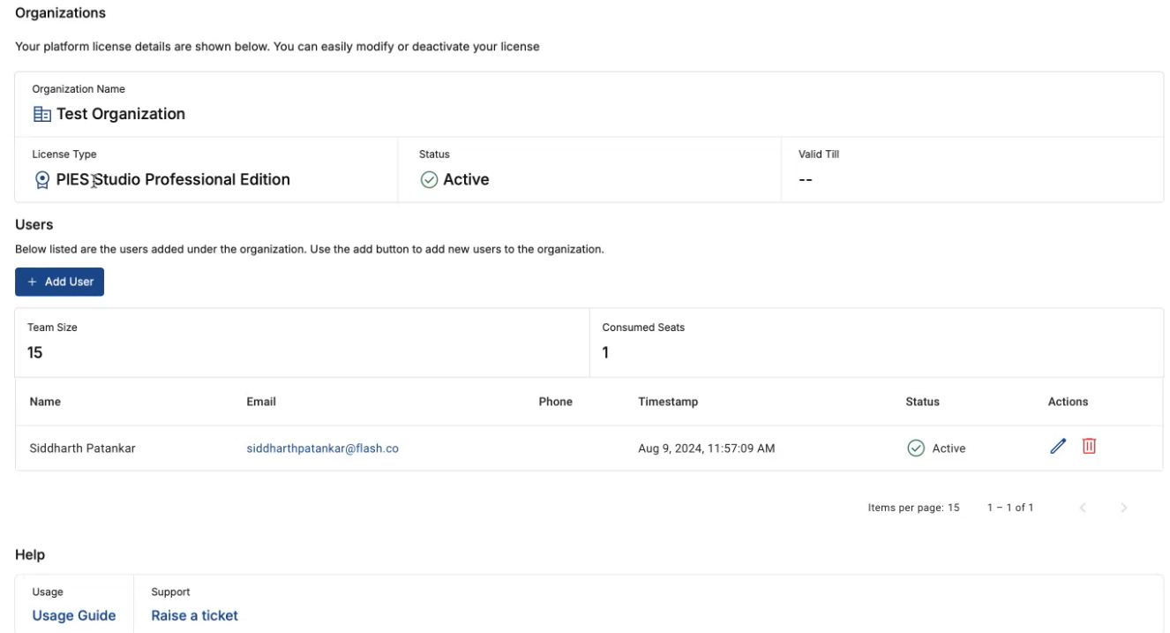Click PIES Studio Professional Edition text

pyautogui.click(x=173, y=180)
